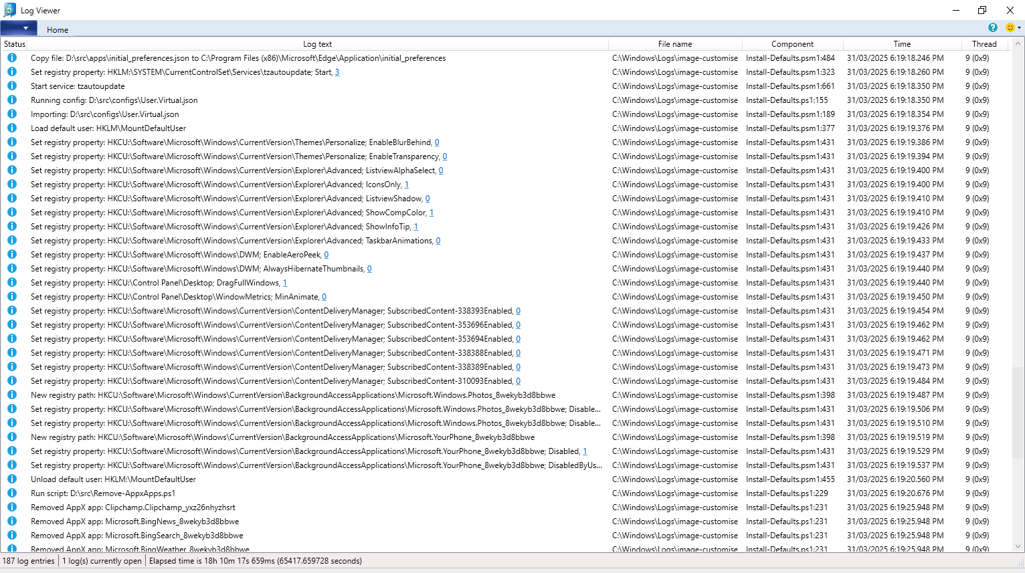Click the info icon for Unload default user row

[12, 479]
